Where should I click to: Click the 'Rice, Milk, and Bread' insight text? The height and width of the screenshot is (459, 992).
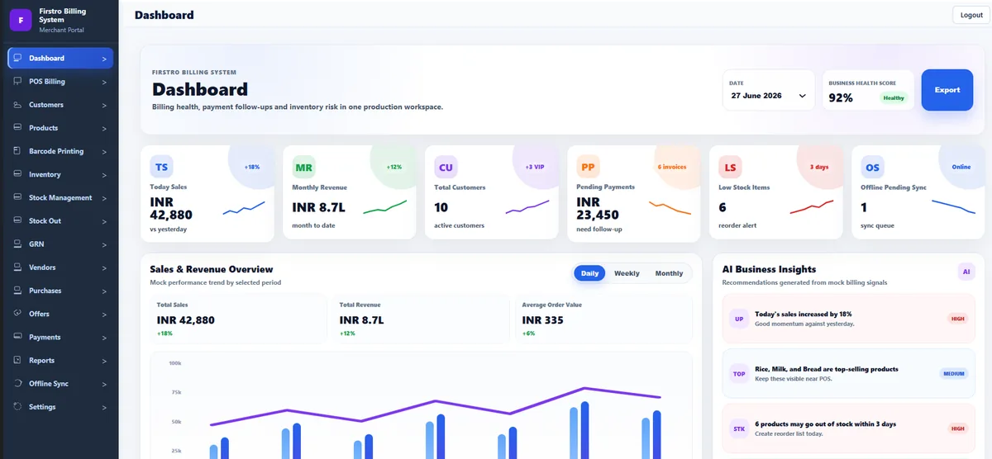(827, 369)
